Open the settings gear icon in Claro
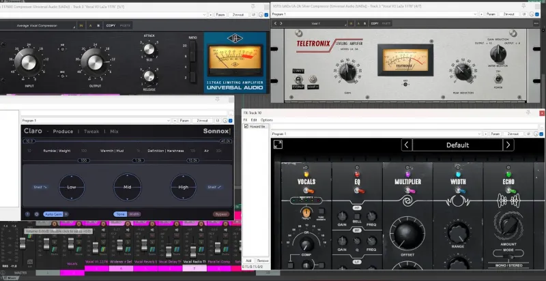The height and width of the screenshot is (281, 546). (x=37, y=214)
